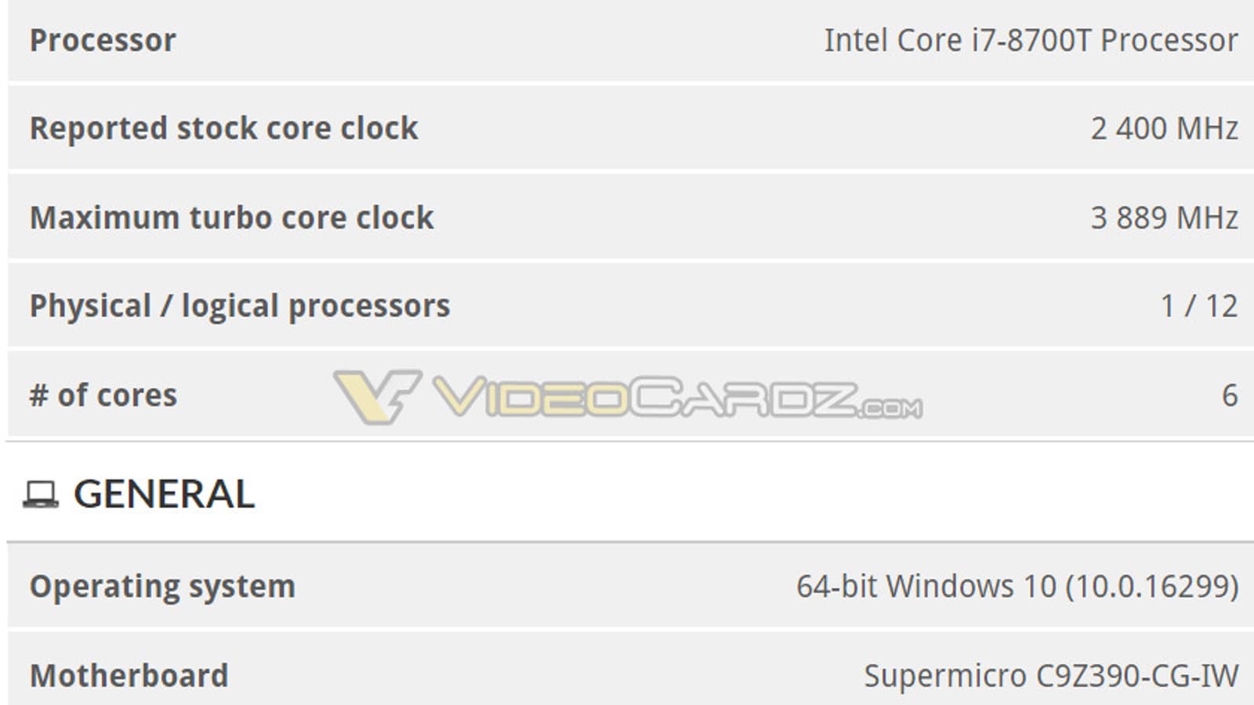This screenshot has width=1254, height=705.
Task: Click the VideoCardz V logo emblem
Action: click(x=376, y=396)
